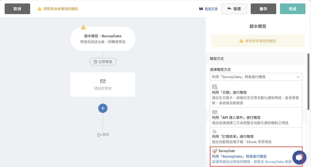
Task: Click the 含有尚未填寫的欄位 warning banner
Action: click(x=258, y=41)
